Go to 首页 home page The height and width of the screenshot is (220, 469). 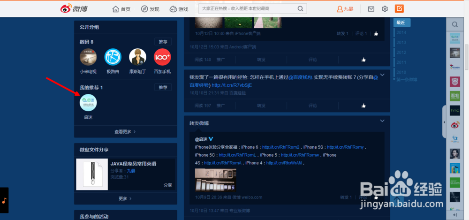[121, 9]
